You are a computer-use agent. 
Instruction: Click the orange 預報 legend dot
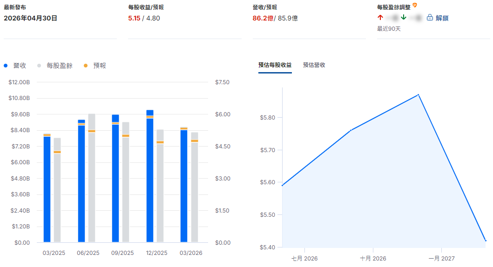[86, 66]
